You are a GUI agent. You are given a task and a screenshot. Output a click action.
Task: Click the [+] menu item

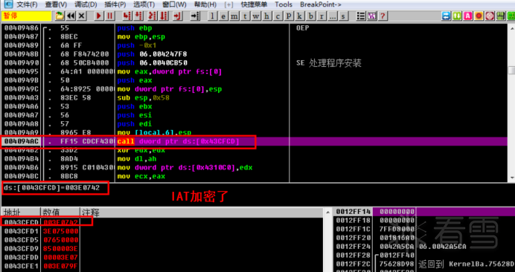[x=228, y=4]
